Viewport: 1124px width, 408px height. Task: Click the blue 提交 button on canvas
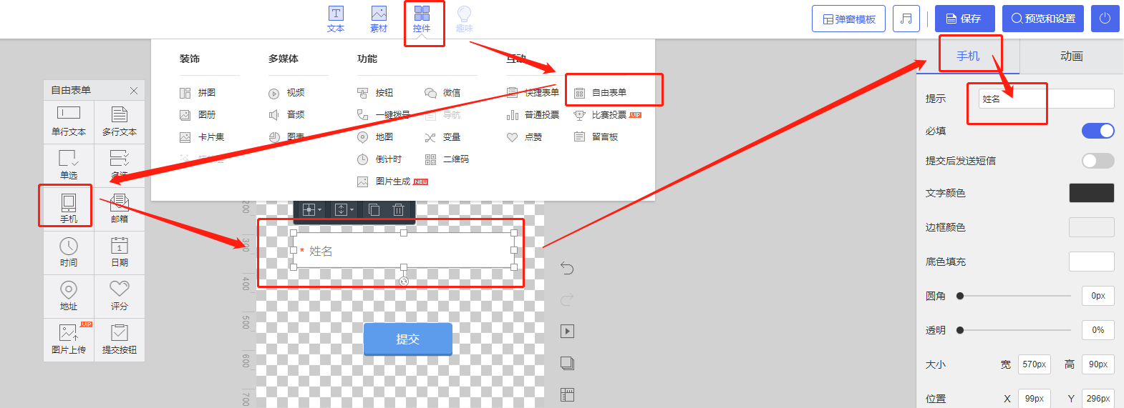[408, 339]
